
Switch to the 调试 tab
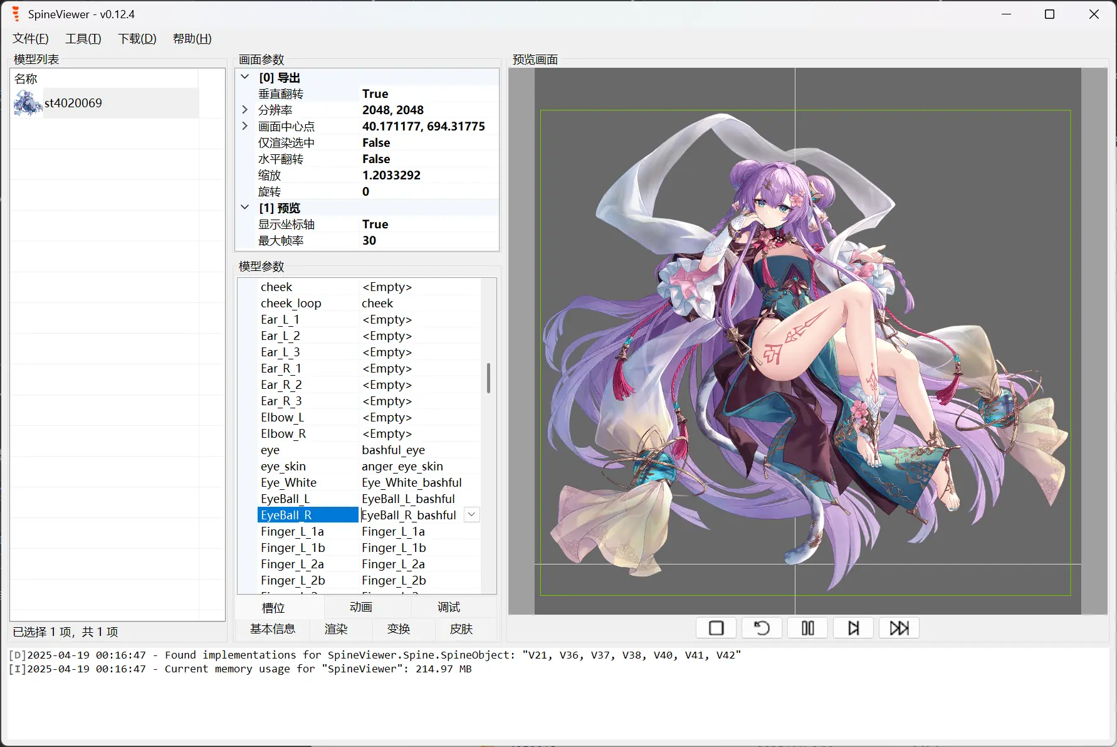[x=448, y=607]
